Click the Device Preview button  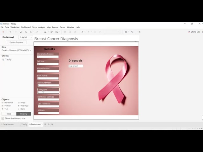16,42
